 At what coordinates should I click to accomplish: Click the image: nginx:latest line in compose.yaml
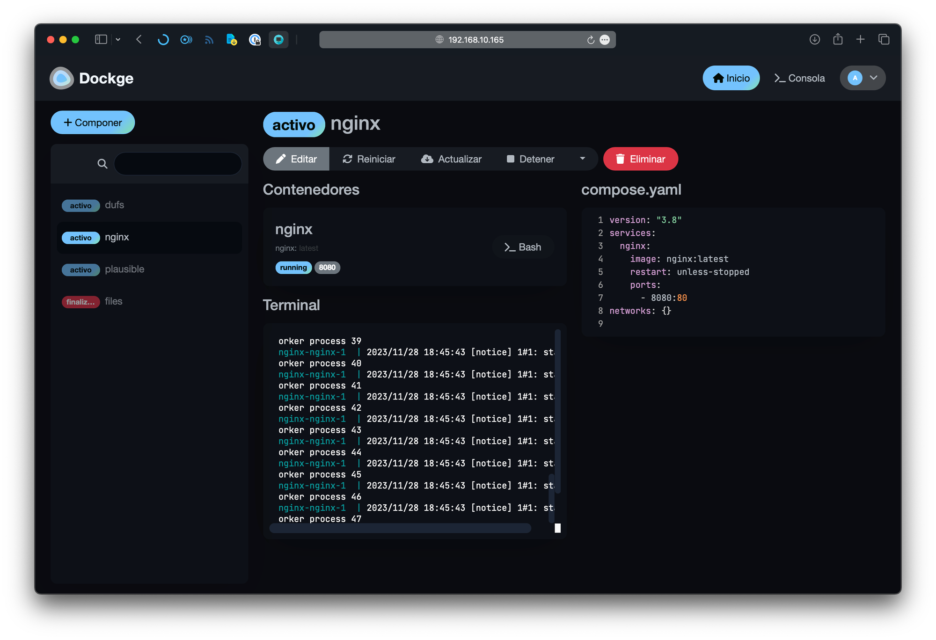tap(679, 259)
